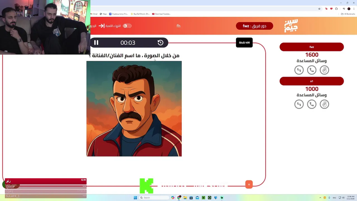The width and height of the screenshot is (357, 201).
Task: Open Chrome media controls icon
Action: coord(344,9)
